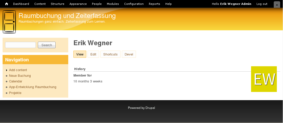Open the Structure menu item

[57, 4]
